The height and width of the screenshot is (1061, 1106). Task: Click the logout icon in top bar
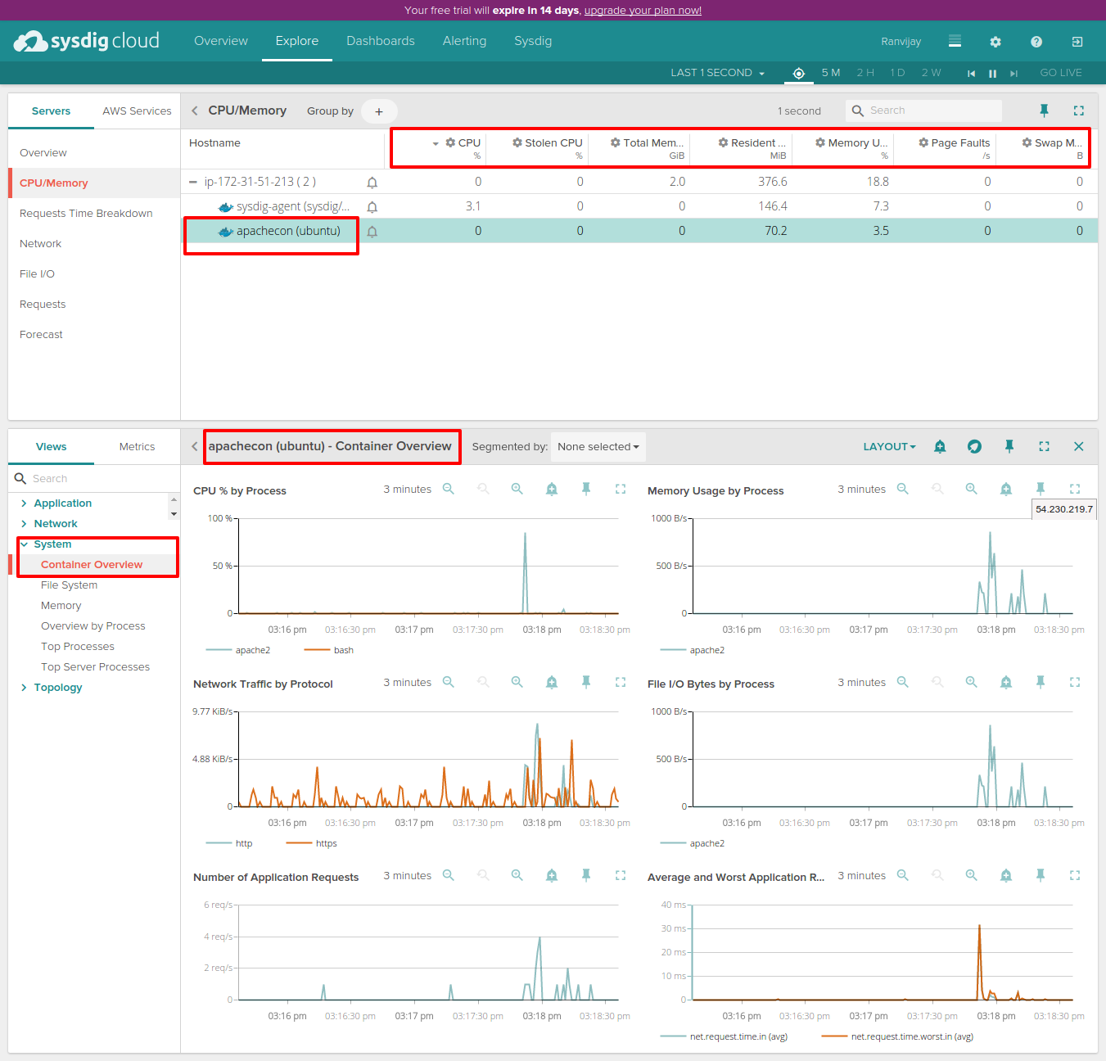1077,42
